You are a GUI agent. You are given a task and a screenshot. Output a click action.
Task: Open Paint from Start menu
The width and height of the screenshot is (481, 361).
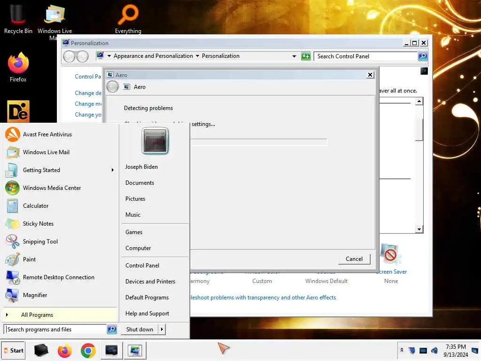coord(60,259)
